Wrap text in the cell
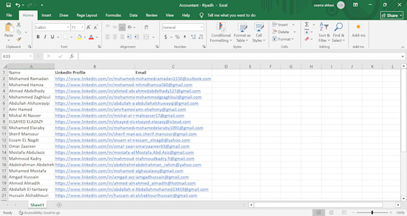 pos(147,28)
